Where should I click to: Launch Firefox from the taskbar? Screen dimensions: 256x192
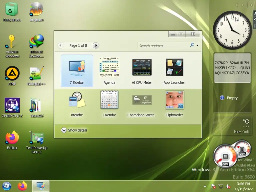point(22,186)
